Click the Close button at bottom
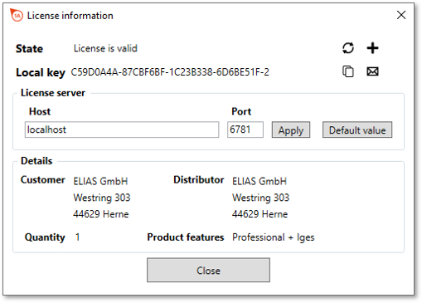Viewport: 422px width, 303px height. [x=208, y=271]
